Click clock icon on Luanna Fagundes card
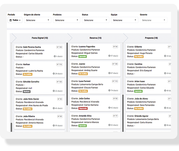Viewport: 179px width, 151px height. tap(110, 56)
